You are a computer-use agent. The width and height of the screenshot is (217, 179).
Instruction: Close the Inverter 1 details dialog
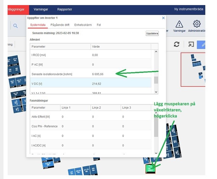[x=163, y=18]
